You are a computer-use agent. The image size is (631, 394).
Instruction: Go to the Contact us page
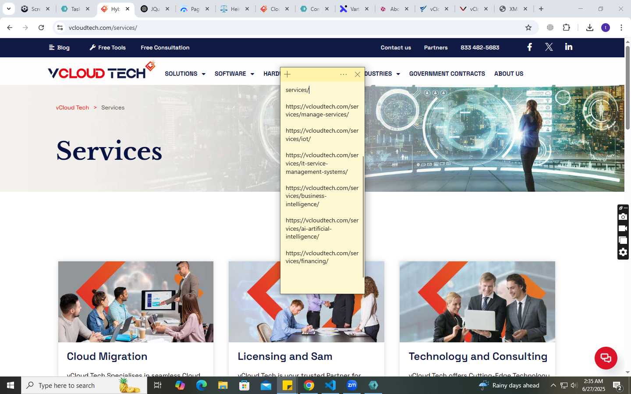pyautogui.click(x=396, y=47)
